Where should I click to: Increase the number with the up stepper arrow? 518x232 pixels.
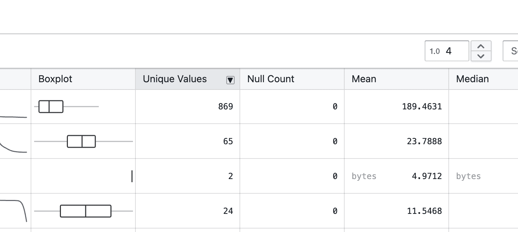(481, 47)
